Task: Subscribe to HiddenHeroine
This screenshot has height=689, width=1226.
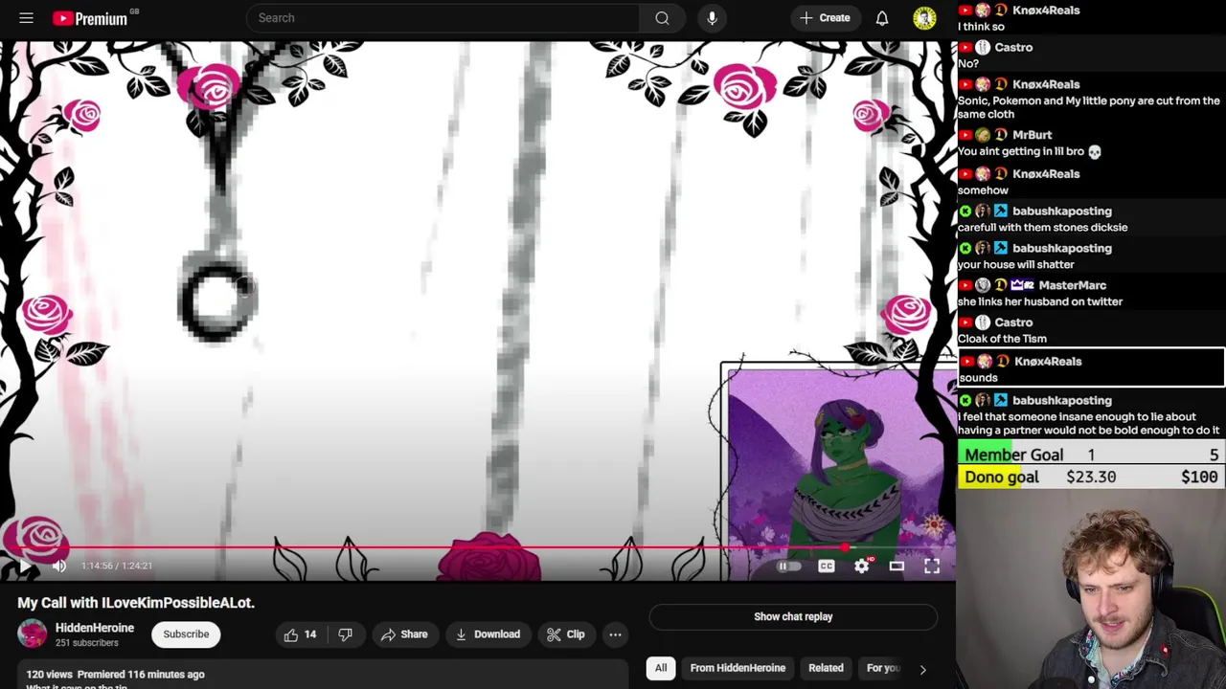Action: 186,633
